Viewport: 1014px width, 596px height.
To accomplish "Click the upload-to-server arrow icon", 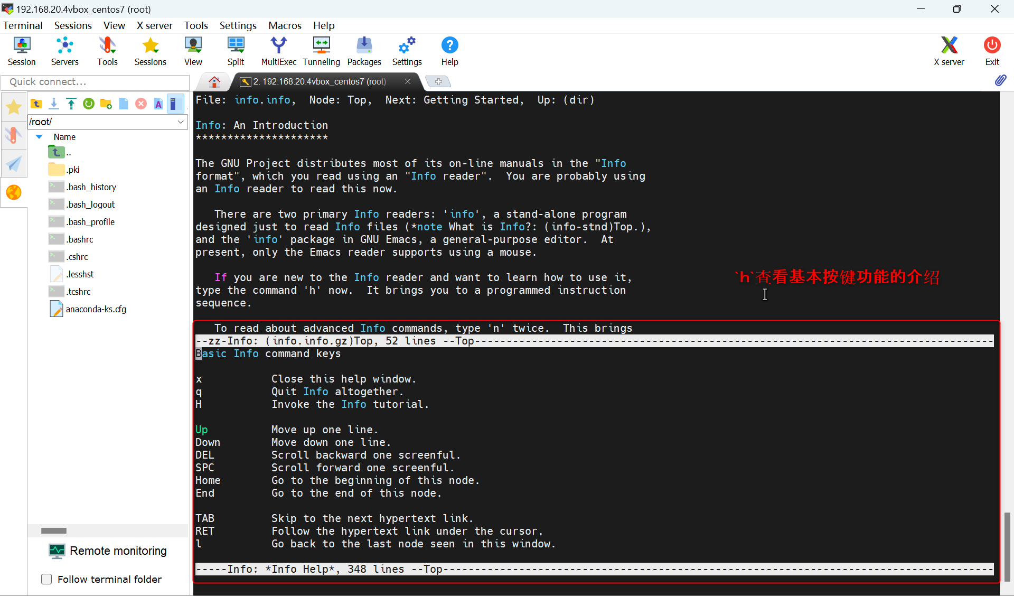I will click(x=71, y=104).
